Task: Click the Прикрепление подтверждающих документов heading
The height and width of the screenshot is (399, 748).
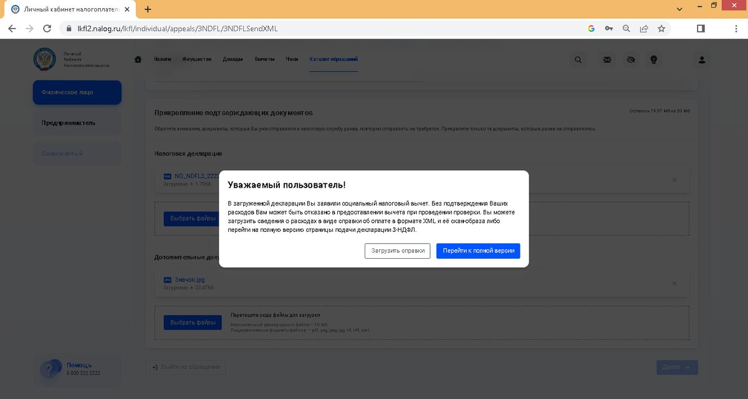Action: click(x=234, y=113)
